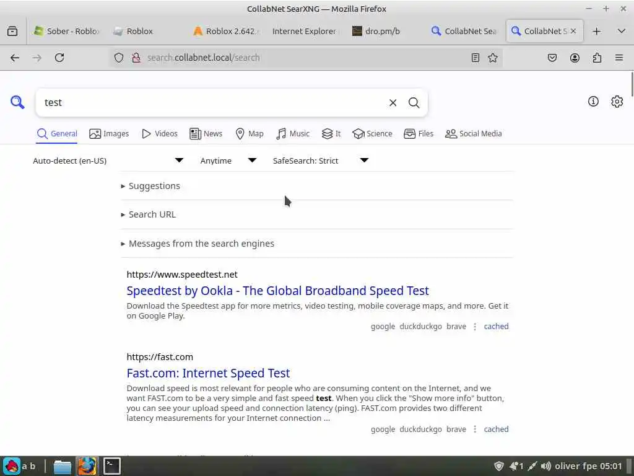The height and width of the screenshot is (476, 634).
Task: Open Fast.com Internet Speed Test result
Action: (x=208, y=373)
